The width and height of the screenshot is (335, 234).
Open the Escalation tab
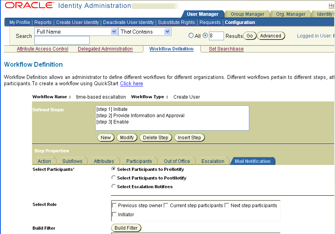click(213, 161)
